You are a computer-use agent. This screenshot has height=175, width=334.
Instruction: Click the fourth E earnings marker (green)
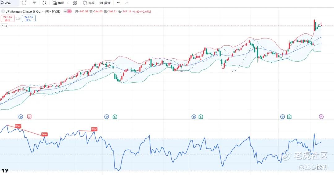coord(289,117)
